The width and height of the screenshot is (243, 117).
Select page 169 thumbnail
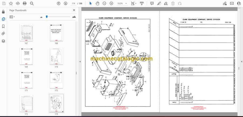pos(26,56)
